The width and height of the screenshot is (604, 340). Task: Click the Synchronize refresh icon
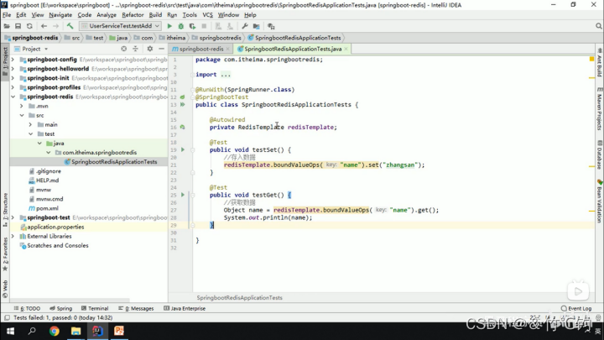29,26
